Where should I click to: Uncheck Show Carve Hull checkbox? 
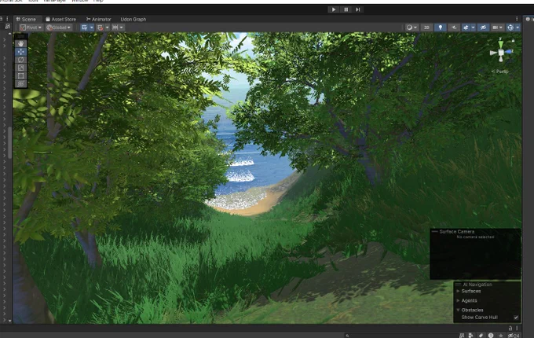pos(516,318)
